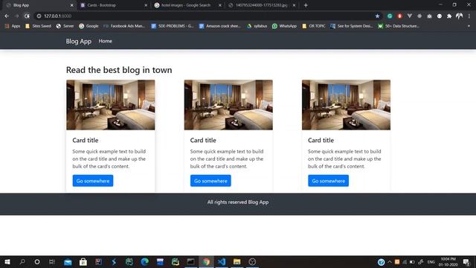Click the Home navbar link
This screenshot has width=476, height=268.
click(106, 41)
